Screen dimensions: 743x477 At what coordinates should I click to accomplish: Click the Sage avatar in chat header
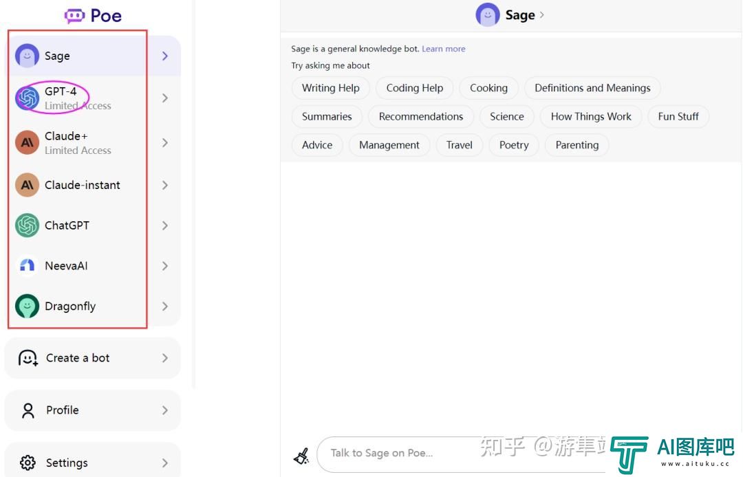click(x=488, y=14)
